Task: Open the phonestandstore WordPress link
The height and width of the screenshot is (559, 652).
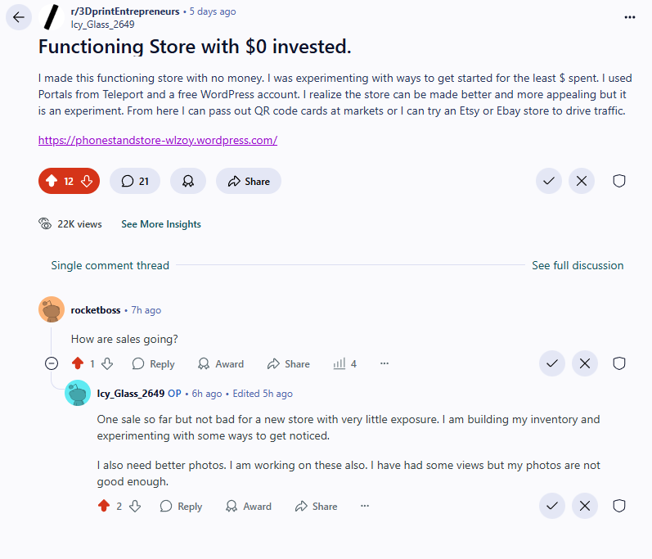Action: [x=158, y=140]
